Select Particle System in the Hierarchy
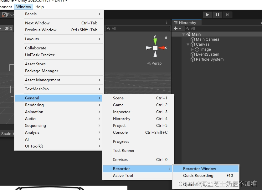Screen dimensions: 262x190 [209, 59]
